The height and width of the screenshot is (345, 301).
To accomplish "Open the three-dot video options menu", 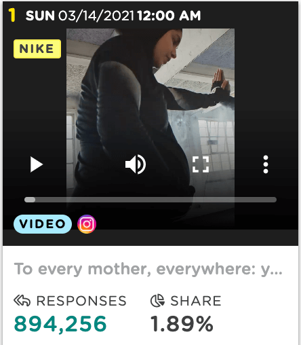I will (266, 164).
